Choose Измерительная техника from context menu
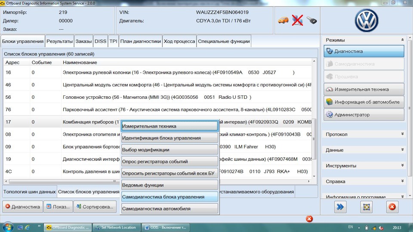The width and height of the screenshot is (413, 232). [x=170, y=126]
